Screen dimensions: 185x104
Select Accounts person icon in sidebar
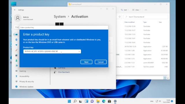click(16, 60)
